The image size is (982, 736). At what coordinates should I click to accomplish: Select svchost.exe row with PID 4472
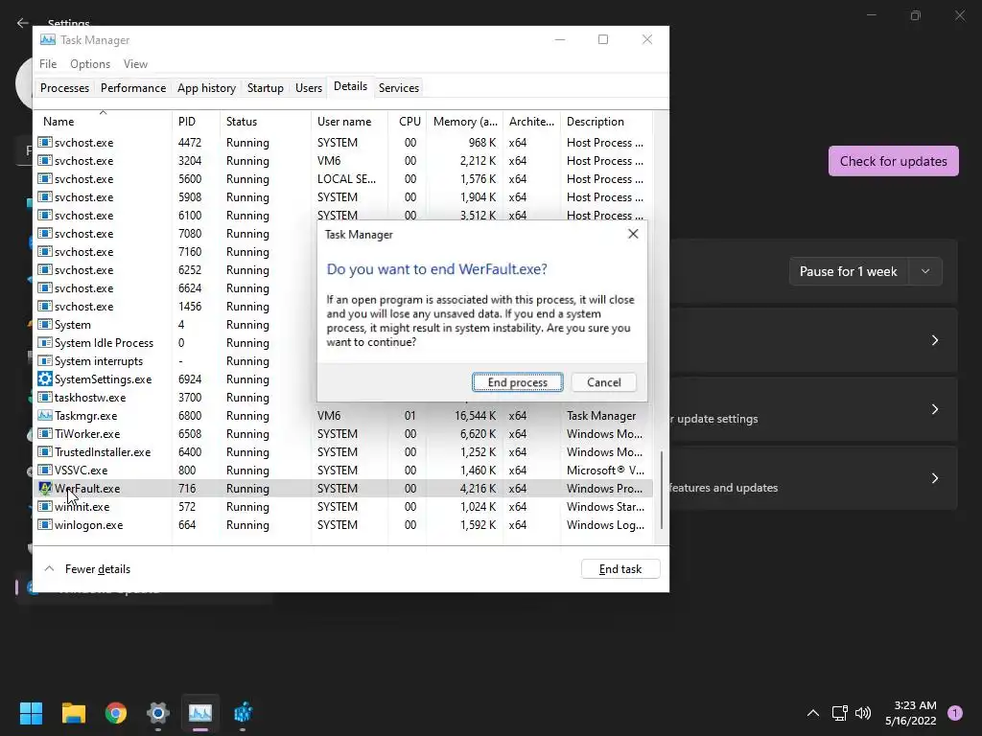pos(343,142)
